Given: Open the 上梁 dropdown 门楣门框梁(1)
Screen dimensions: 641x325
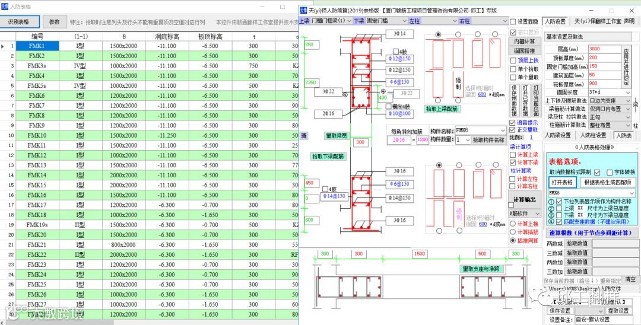Looking at the screenshot, I should point(331,20).
